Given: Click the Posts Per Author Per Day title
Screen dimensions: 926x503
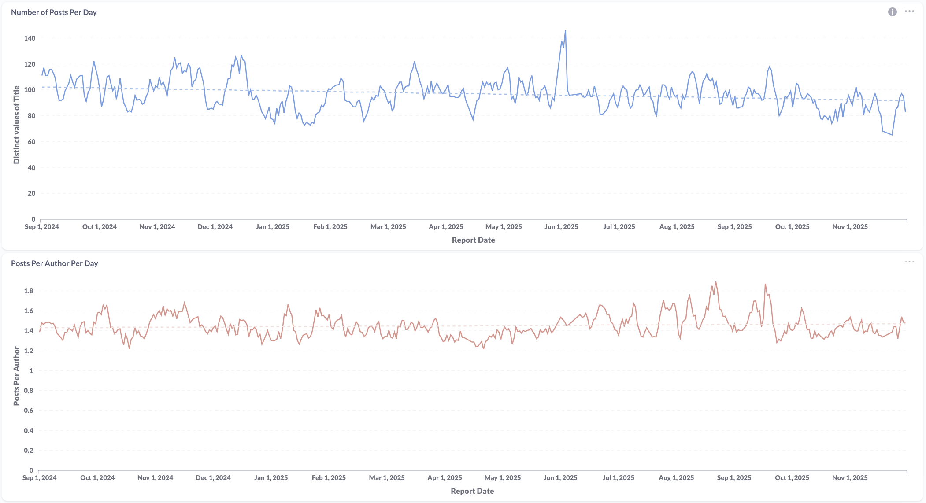Looking at the screenshot, I should 54,263.
